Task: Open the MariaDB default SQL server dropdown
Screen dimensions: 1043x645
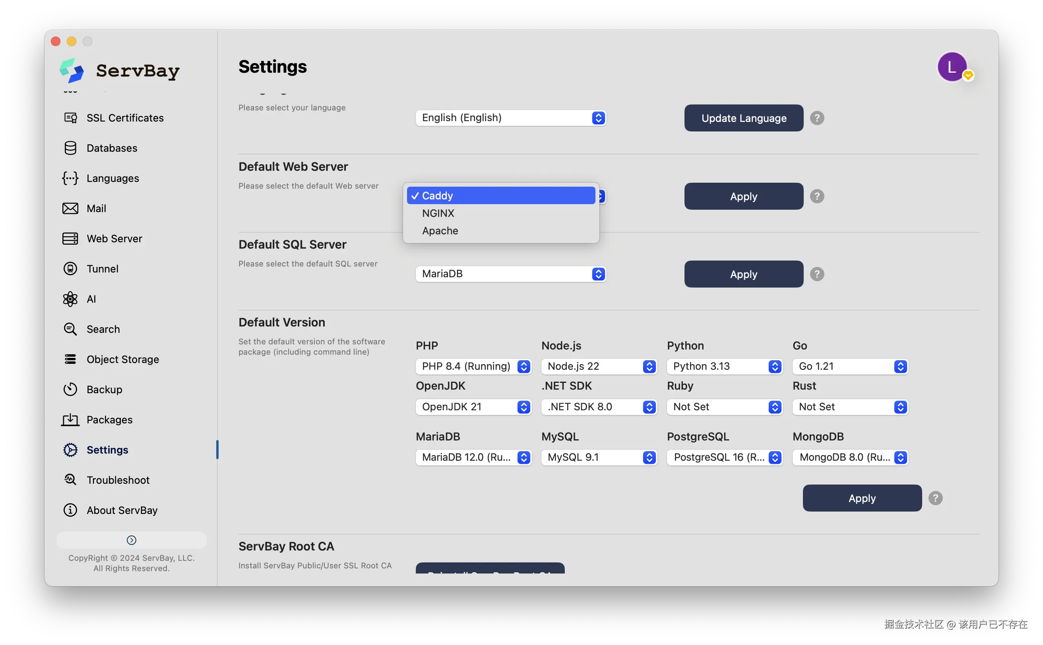Action: (x=511, y=274)
